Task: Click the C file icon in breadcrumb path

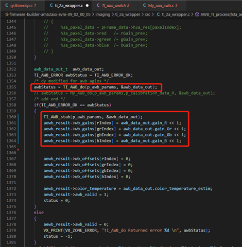Action: [158, 14]
